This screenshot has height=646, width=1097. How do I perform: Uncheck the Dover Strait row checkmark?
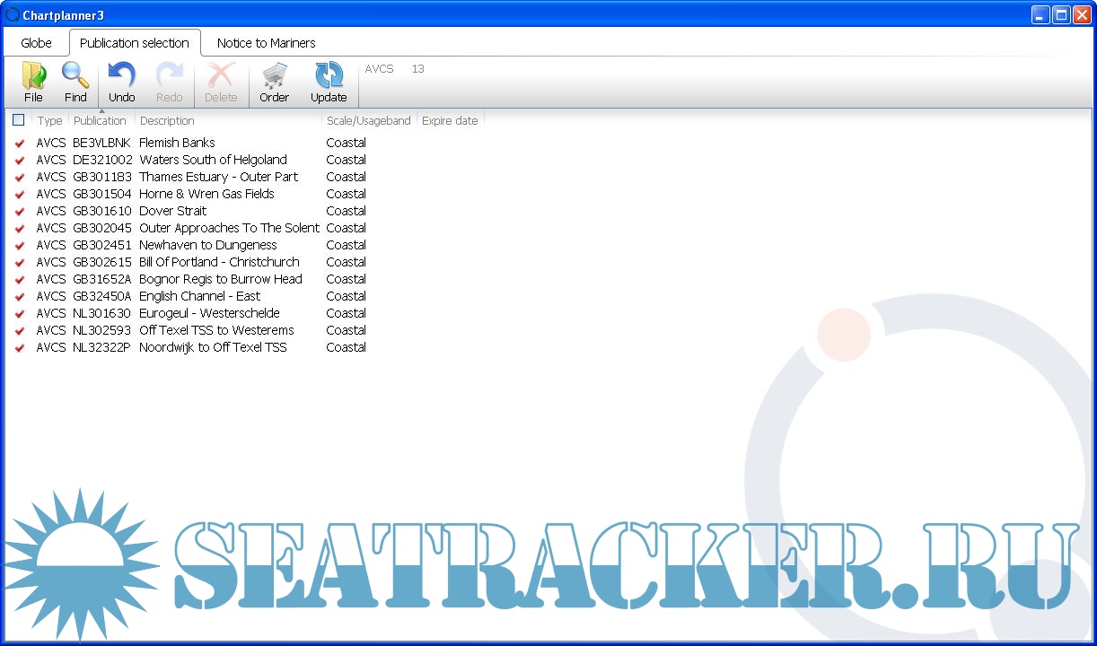click(x=20, y=212)
